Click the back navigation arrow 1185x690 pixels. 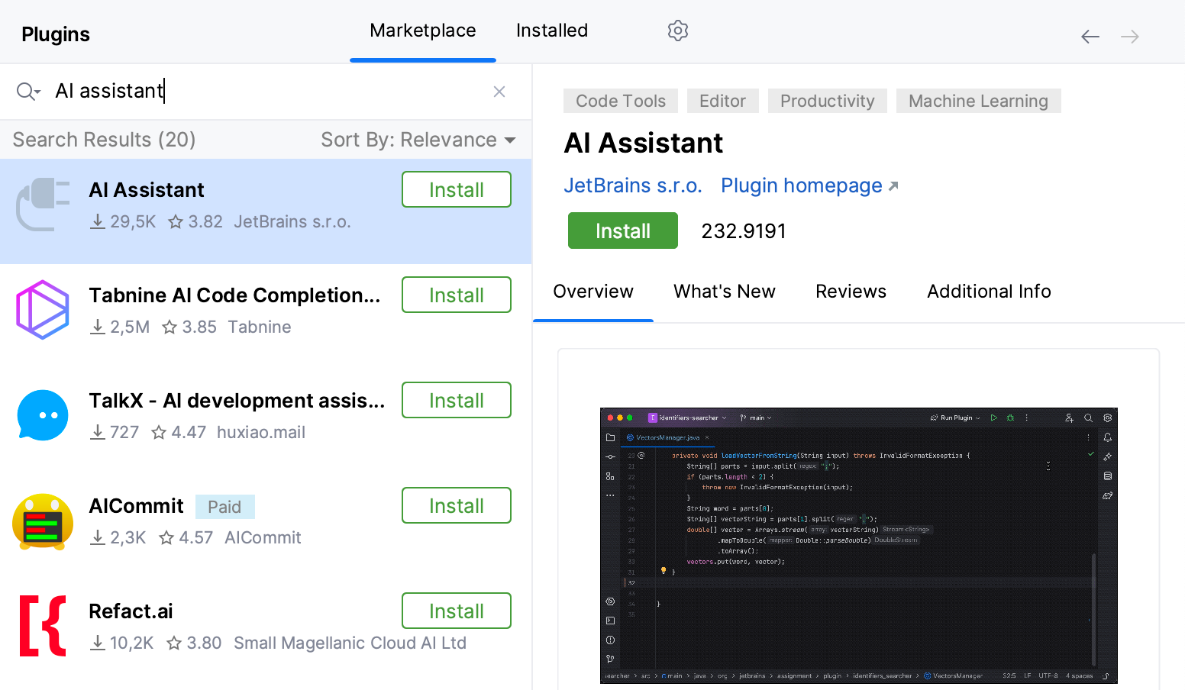pyautogui.click(x=1090, y=36)
